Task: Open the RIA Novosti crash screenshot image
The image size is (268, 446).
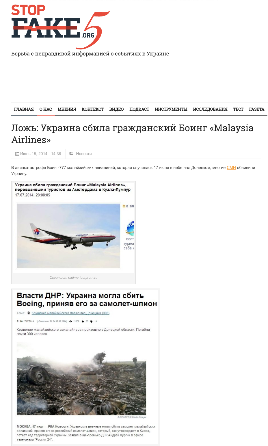Action: [86, 367]
